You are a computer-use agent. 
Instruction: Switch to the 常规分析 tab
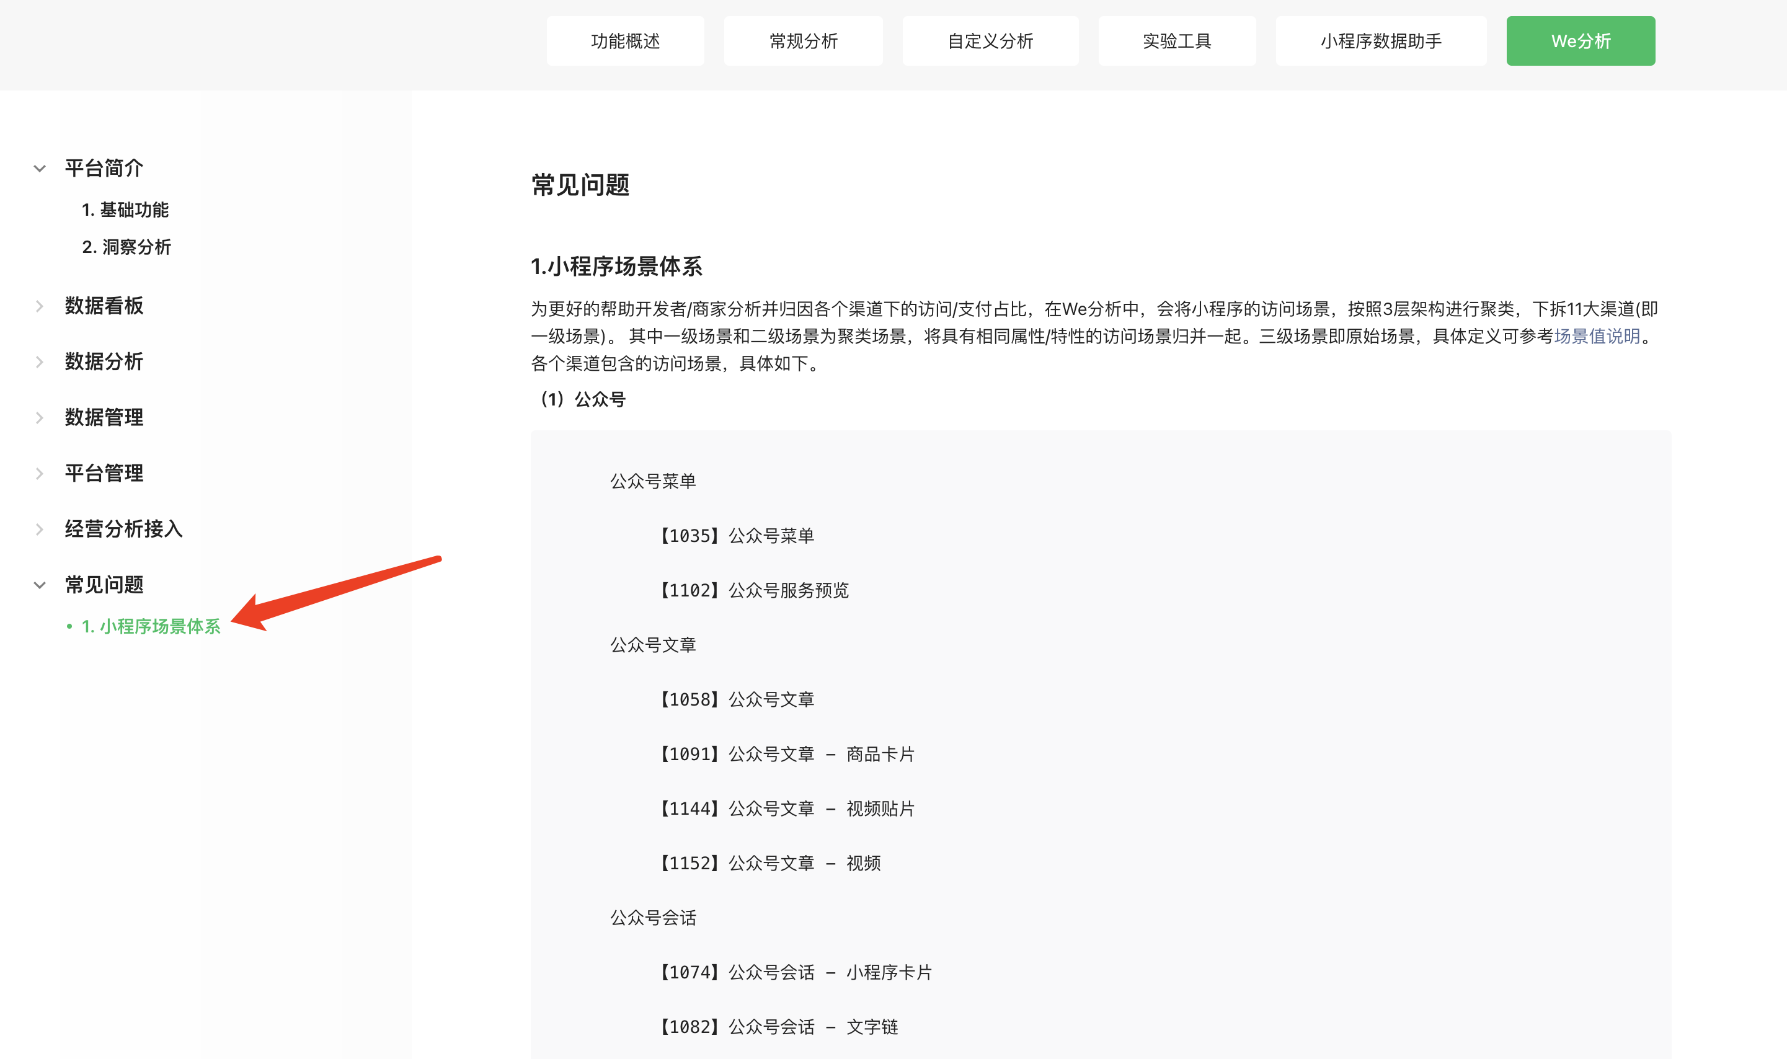[x=803, y=42]
